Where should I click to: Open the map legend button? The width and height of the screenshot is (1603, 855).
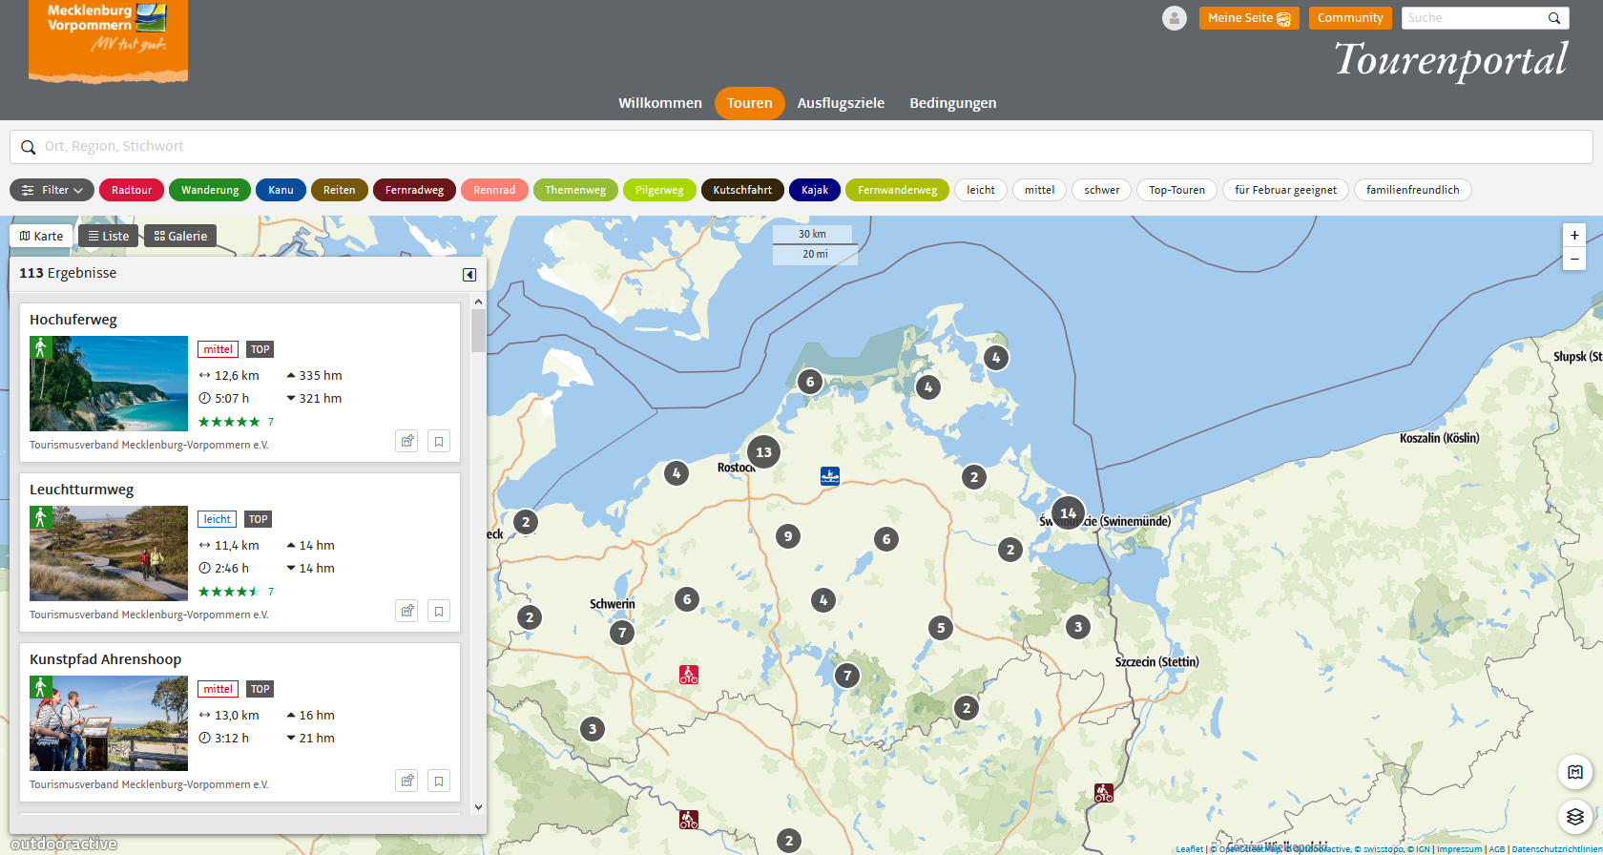(x=1575, y=772)
